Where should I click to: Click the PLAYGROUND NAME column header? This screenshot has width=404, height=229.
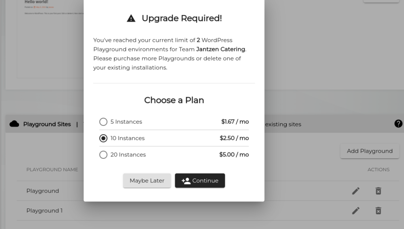tap(52, 169)
